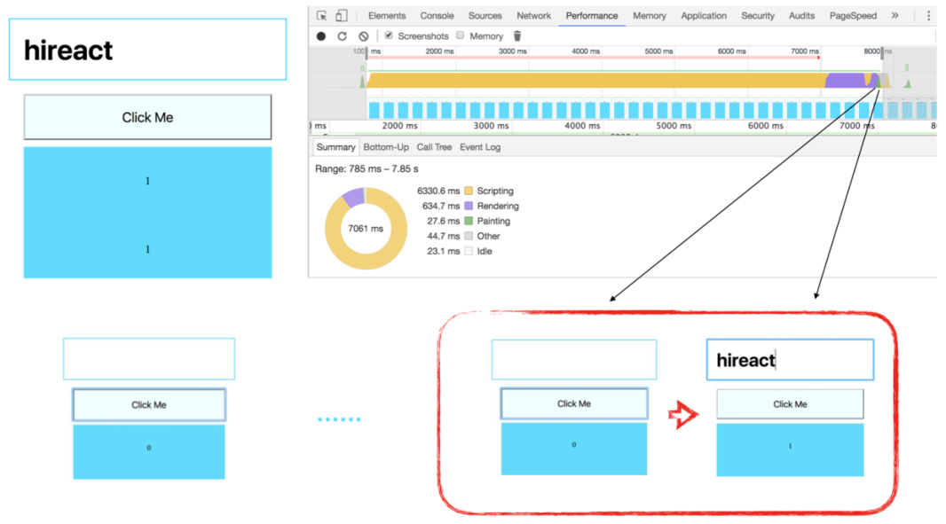Show more DevTools tabs via the chevron

click(x=895, y=16)
